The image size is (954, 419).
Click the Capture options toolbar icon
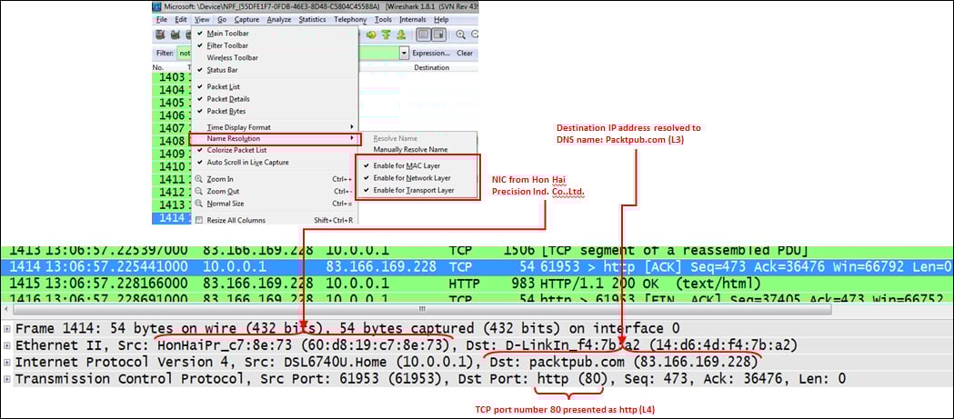pyautogui.click(x=174, y=35)
